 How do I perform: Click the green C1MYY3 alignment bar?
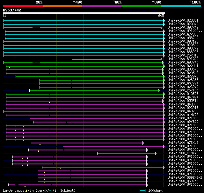127,154
